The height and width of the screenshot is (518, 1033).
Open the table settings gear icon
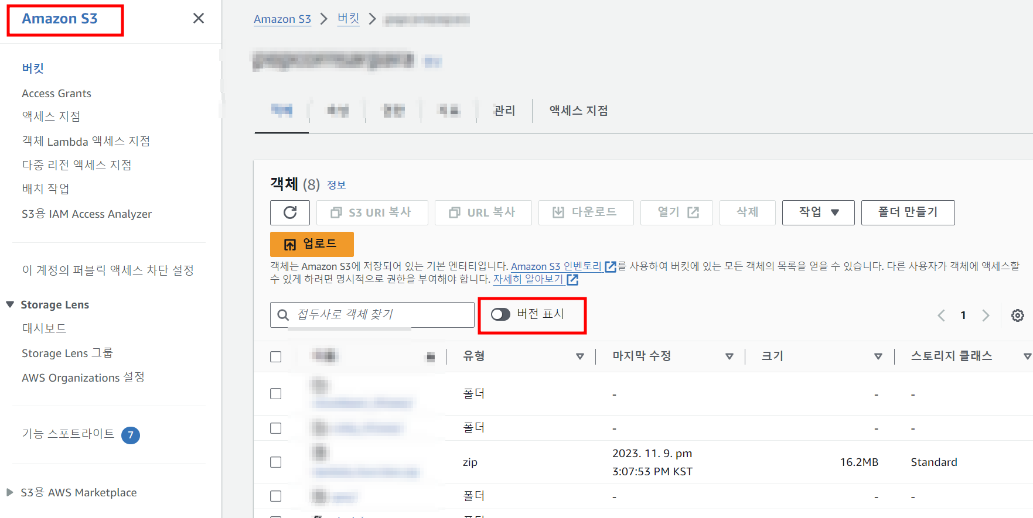(1018, 315)
